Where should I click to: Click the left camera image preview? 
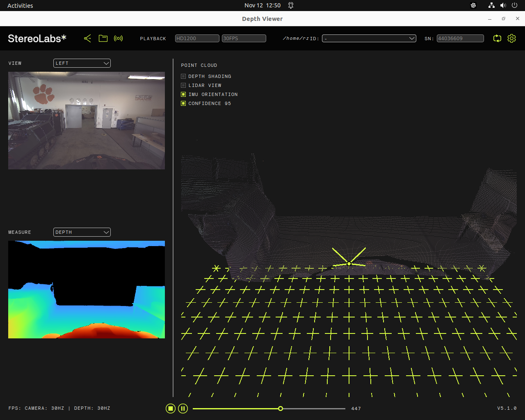click(87, 121)
